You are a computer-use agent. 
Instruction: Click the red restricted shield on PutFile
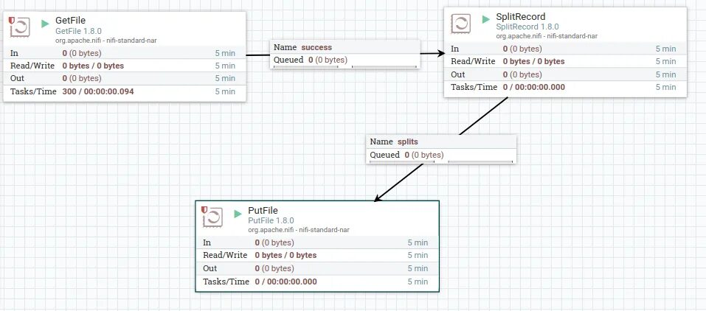pyautogui.click(x=204, y=210)
